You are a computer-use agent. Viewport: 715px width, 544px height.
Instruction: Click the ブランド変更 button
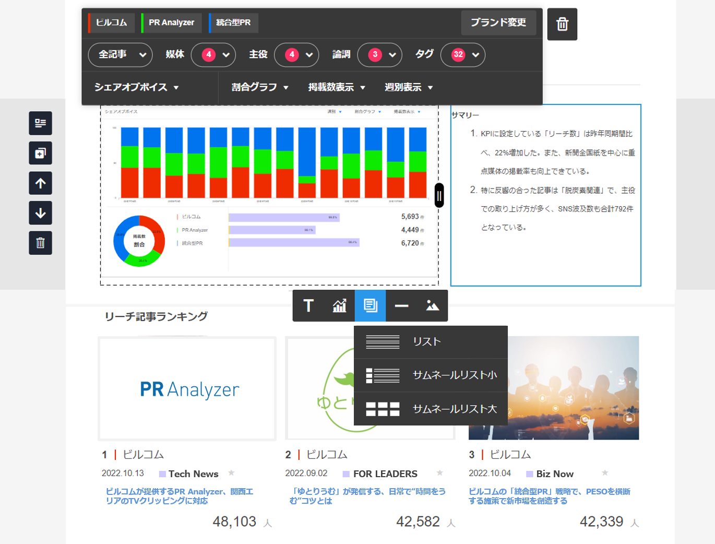pyautogui.click(x=498, y=23)
